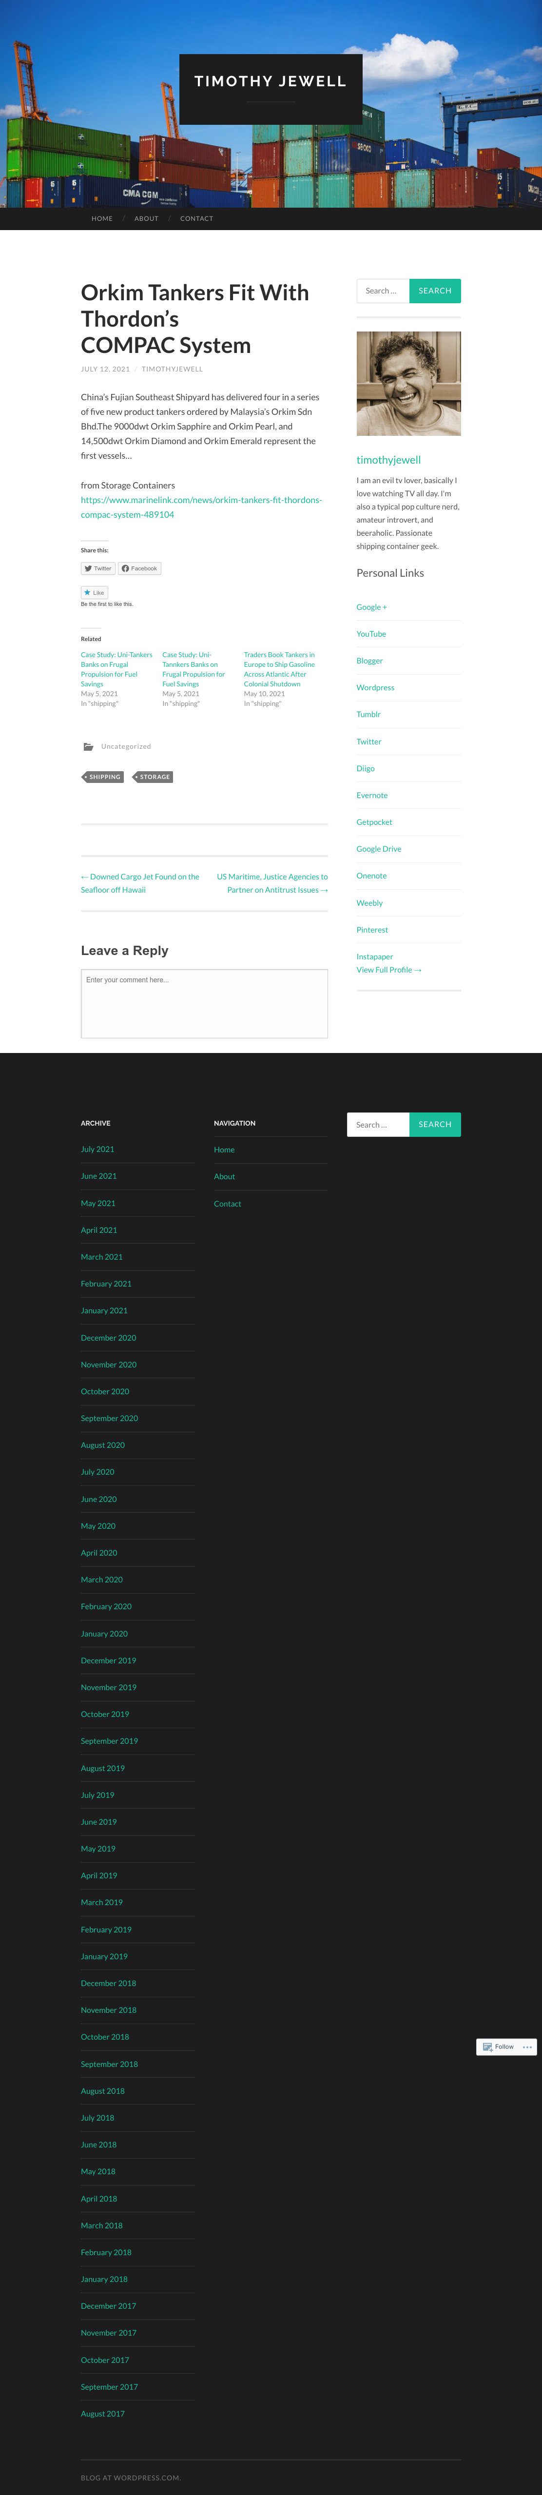Click the JULY 12, 2021 post date
Viewport: 542px width, 2495px height.
coord(105,369)
